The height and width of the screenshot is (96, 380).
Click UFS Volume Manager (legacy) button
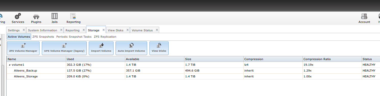pyautogui.click(x=64, y=48)
